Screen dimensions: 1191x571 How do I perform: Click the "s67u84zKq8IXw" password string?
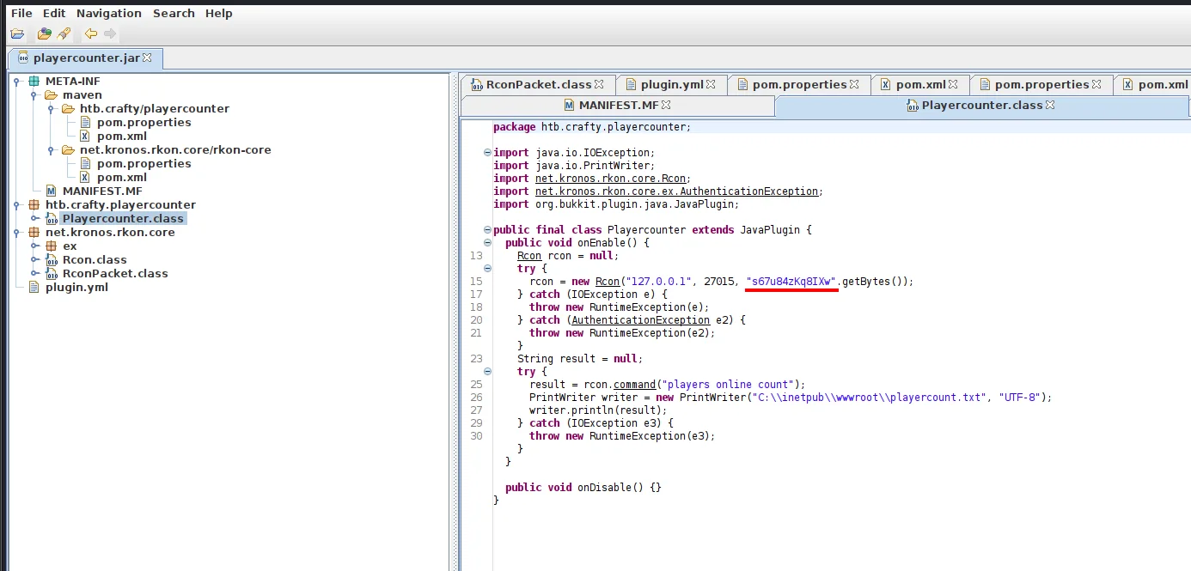(x=791, y=282)
